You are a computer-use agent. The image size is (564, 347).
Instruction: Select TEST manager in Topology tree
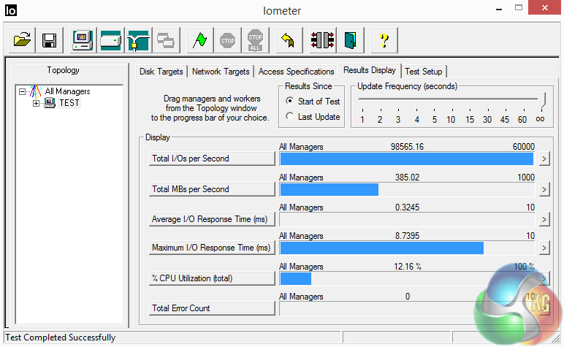point(69,103)
